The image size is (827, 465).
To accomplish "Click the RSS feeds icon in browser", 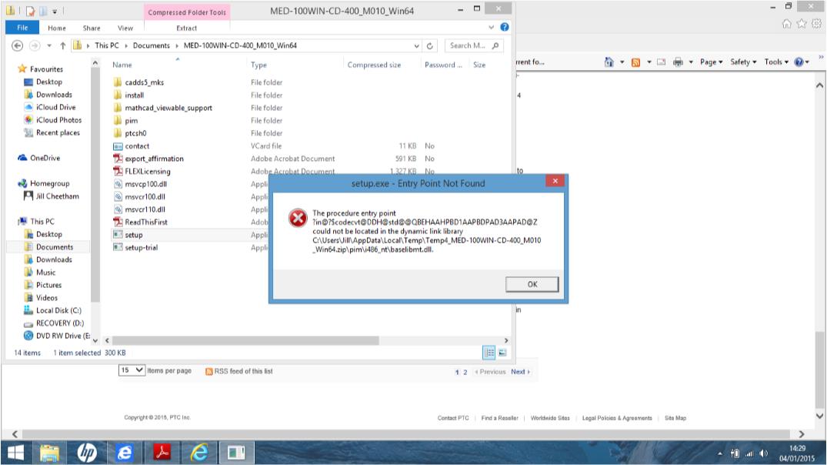I will [x=635, y=62].
